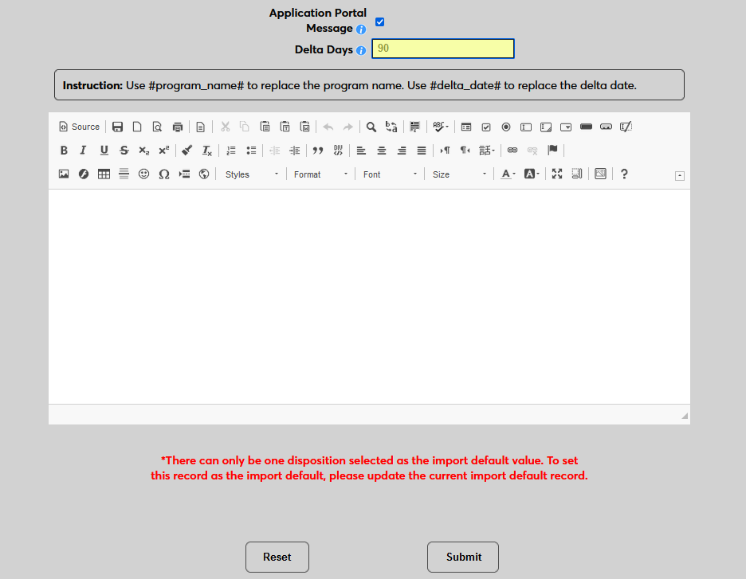Click the Select All icon
The width and height of the screenshot is (746, 579).
click(x=415, y=127)
